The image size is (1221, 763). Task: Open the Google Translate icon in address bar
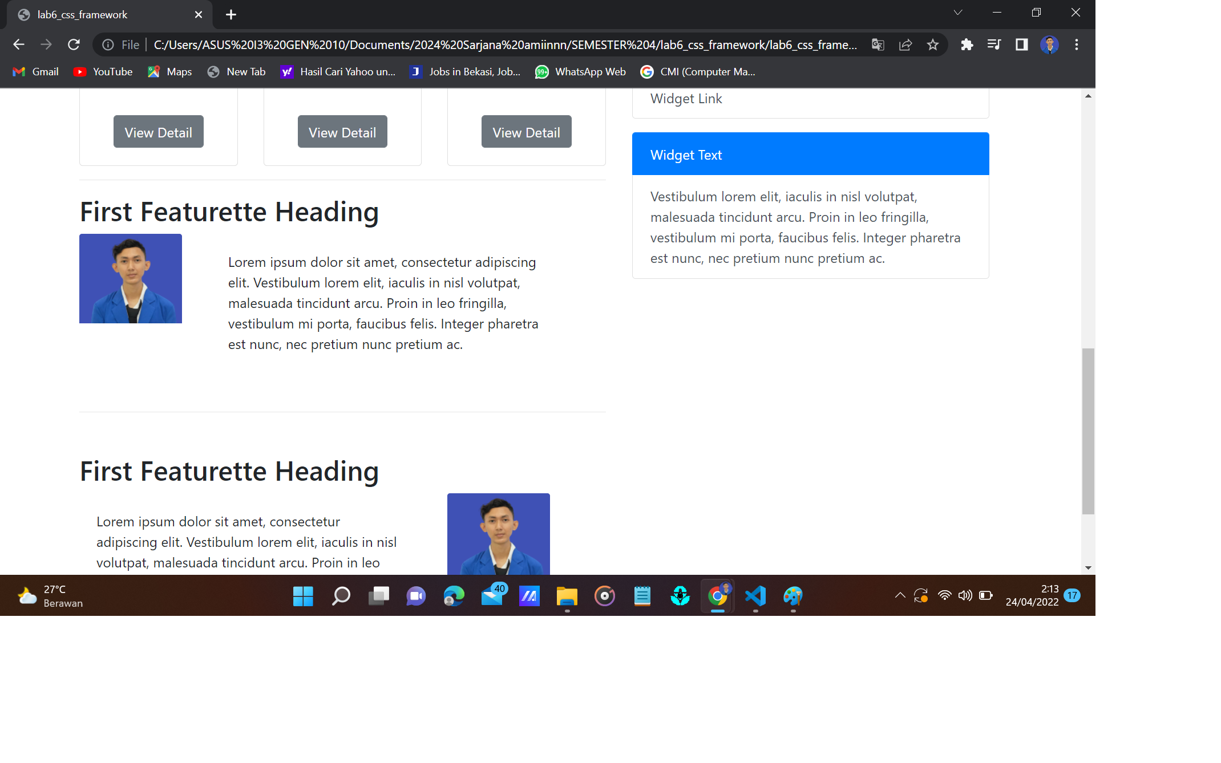[878, 44]
